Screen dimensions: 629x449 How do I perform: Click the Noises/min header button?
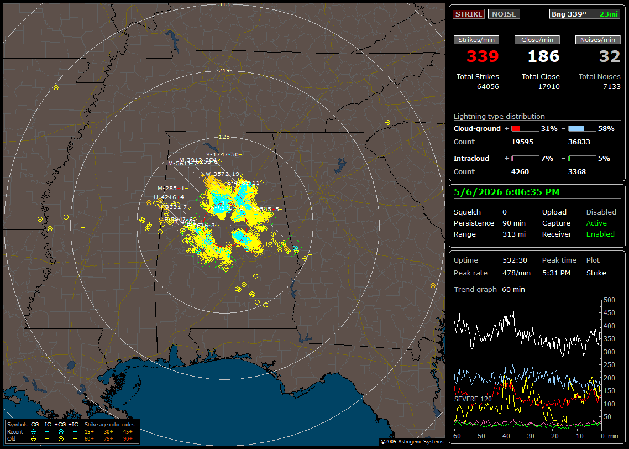(x=597, y=40)
